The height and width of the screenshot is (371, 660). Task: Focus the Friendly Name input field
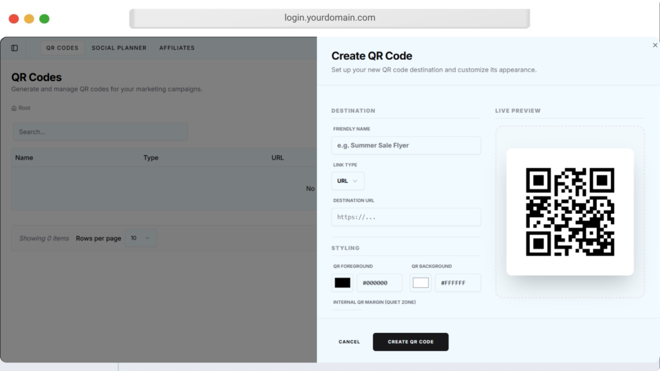(x=406, y=146)
